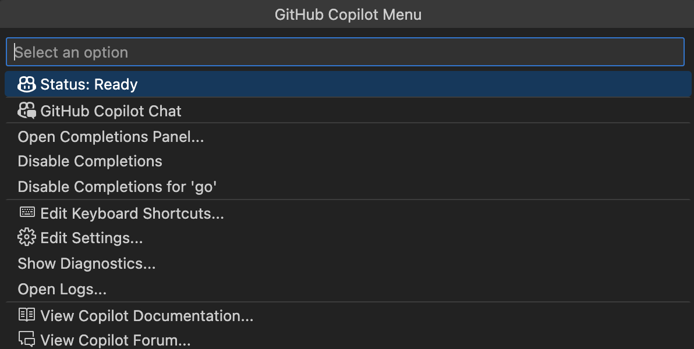Open Completions Panel
694x349 pixels.
[x=111, y=137]
